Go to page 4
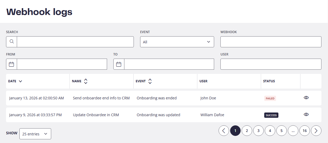 (x=270, y=131)
